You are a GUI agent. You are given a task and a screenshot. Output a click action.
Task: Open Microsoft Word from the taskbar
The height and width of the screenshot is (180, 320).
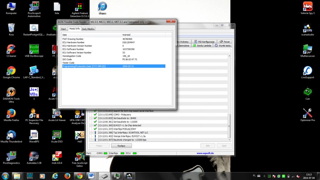tap(91, 176)
